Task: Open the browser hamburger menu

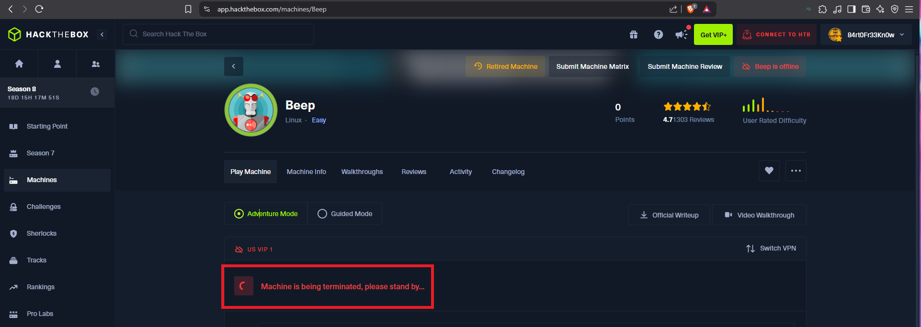Action: pyautogui.click(x=909, y=9)
